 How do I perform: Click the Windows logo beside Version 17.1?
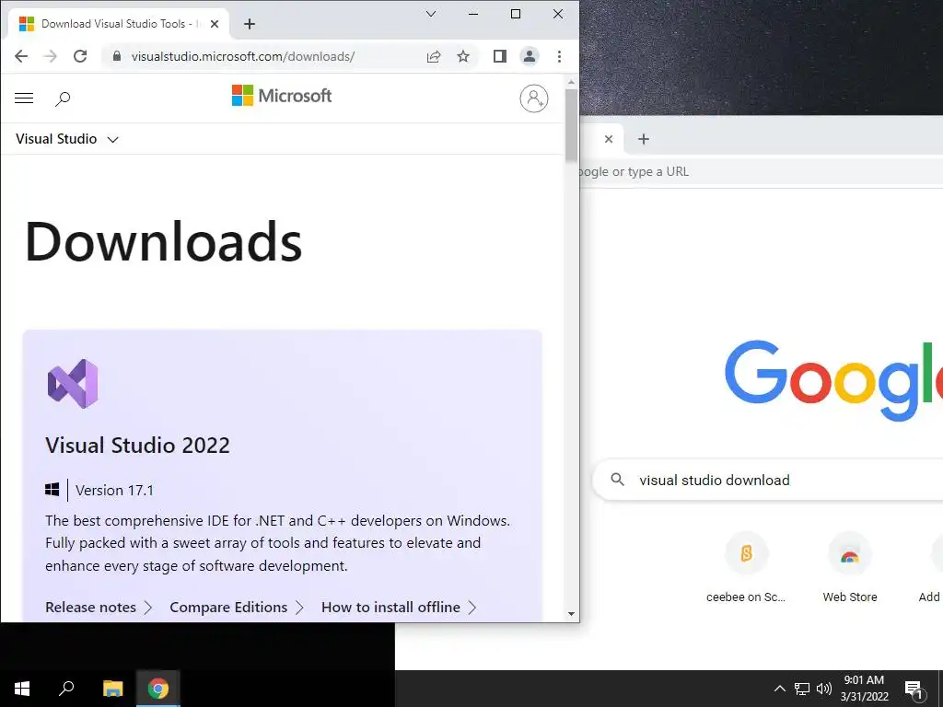click(x=52, y=490)
